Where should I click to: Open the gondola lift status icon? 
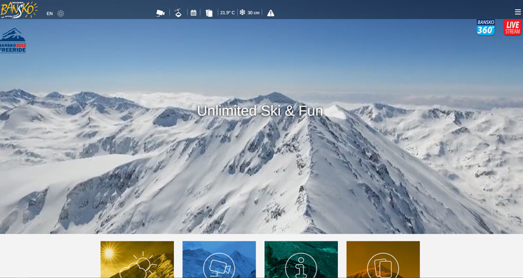tap(178, 12)
